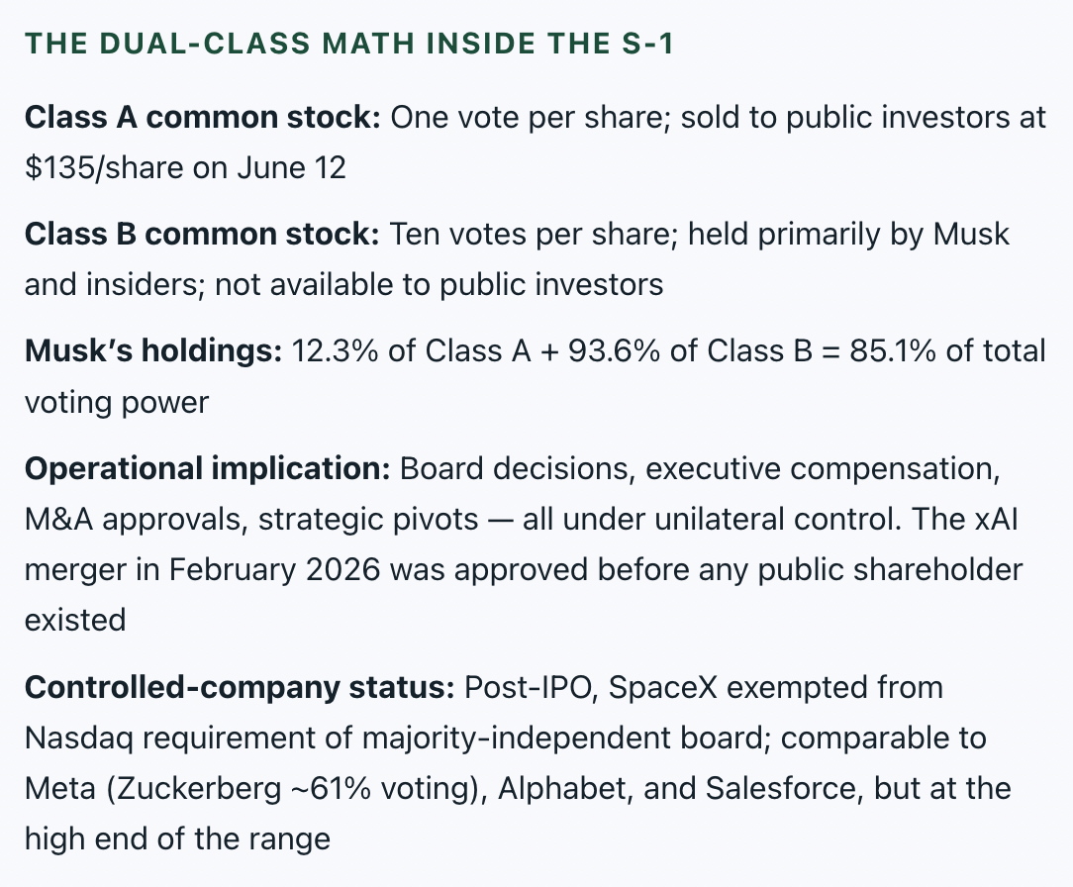Click the heading 'The Dual-Class Math Inside the S-1'
1073x887 pixels.
coord(349,44)
